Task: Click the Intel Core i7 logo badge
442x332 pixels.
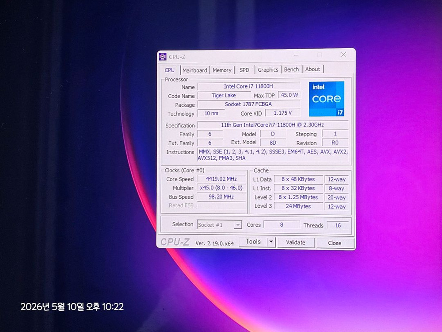Action: tap(327, 99)
